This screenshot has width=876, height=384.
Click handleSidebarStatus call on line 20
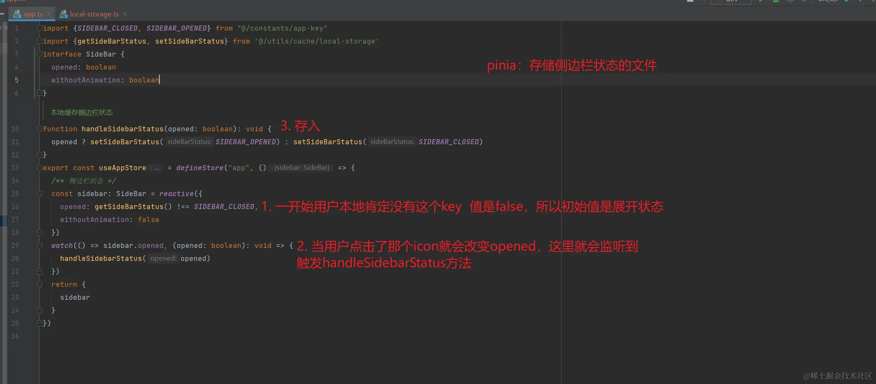point(101,258)
